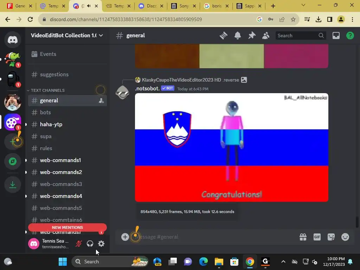Open Chrome side panel icon
Image resolution: width=360 pixels, height=270 pixels.
click(x=330, y=19)
